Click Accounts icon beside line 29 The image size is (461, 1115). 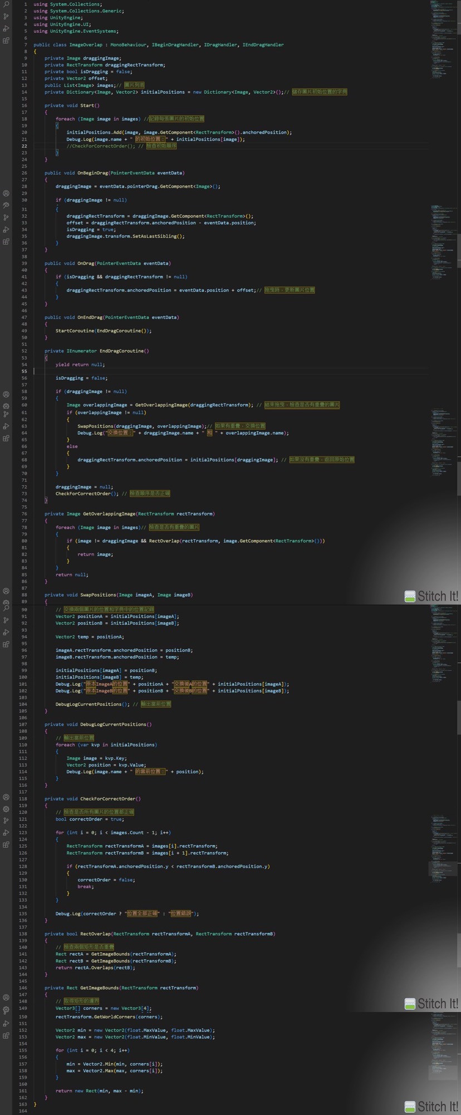click(x=6, y=194)
